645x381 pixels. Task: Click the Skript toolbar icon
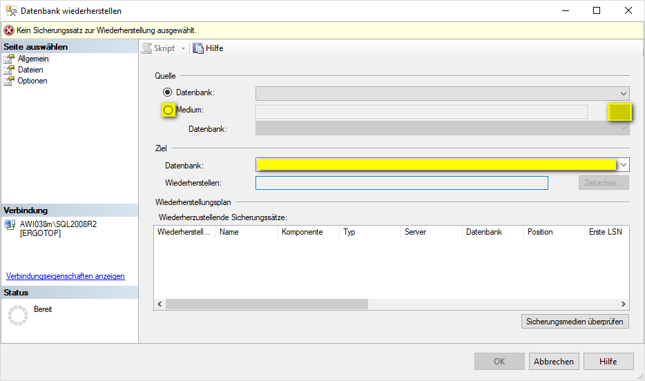(x=146, y=48)
